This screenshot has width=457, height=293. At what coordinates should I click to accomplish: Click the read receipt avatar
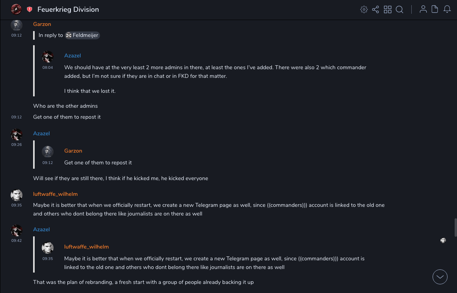click(443, 240)
